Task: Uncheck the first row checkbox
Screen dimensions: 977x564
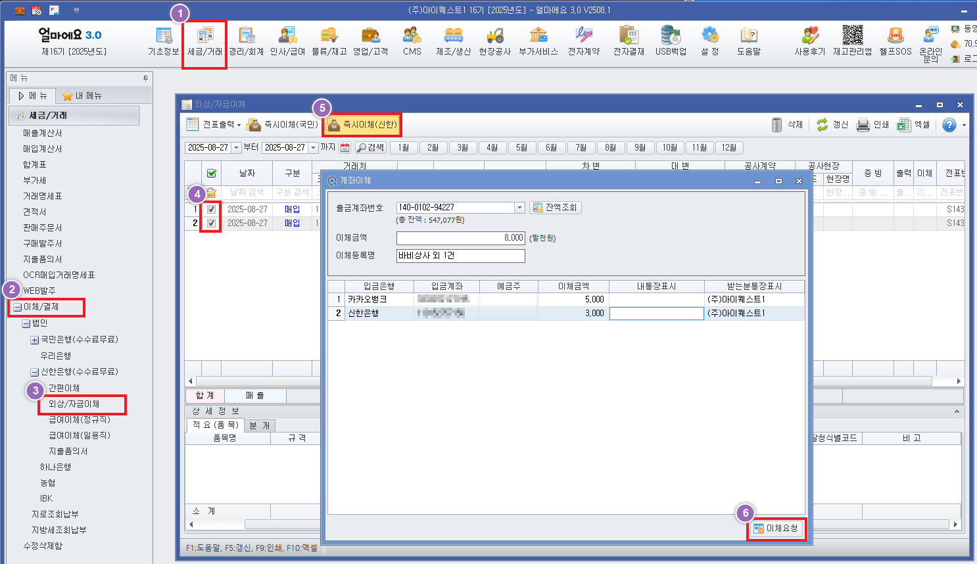Action: coord(211,209)
